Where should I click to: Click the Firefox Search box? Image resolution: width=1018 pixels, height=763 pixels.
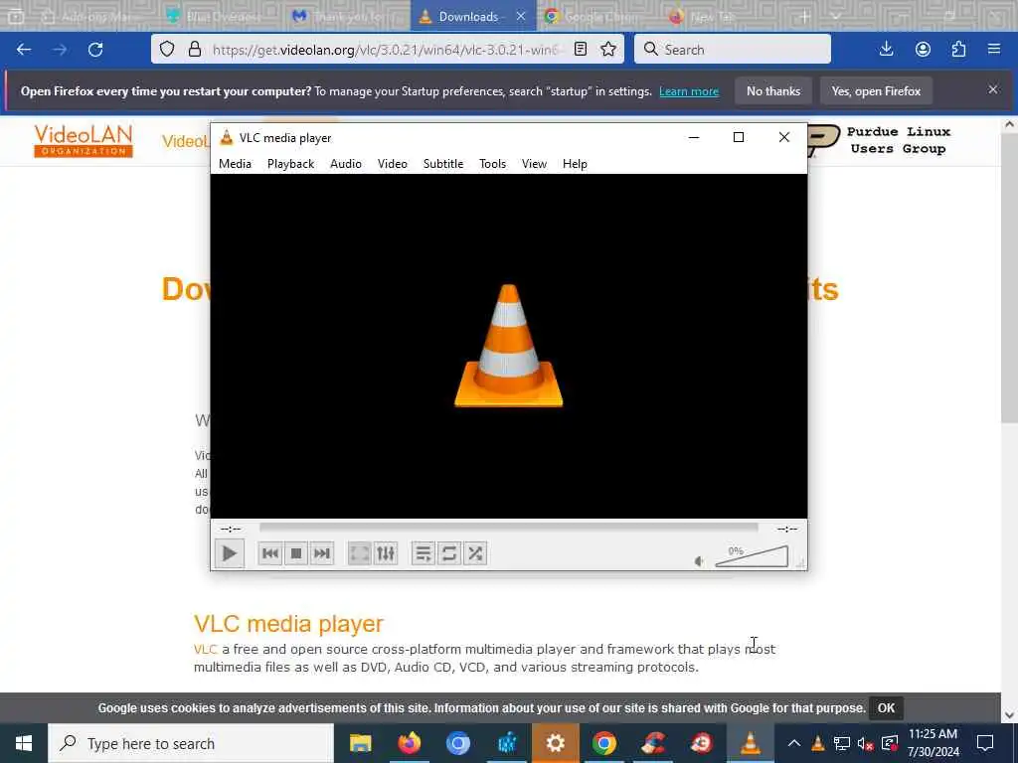click(x=733, y=50)
